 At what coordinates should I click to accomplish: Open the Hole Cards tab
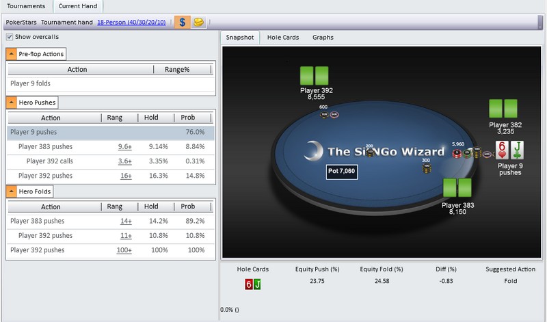282,37
